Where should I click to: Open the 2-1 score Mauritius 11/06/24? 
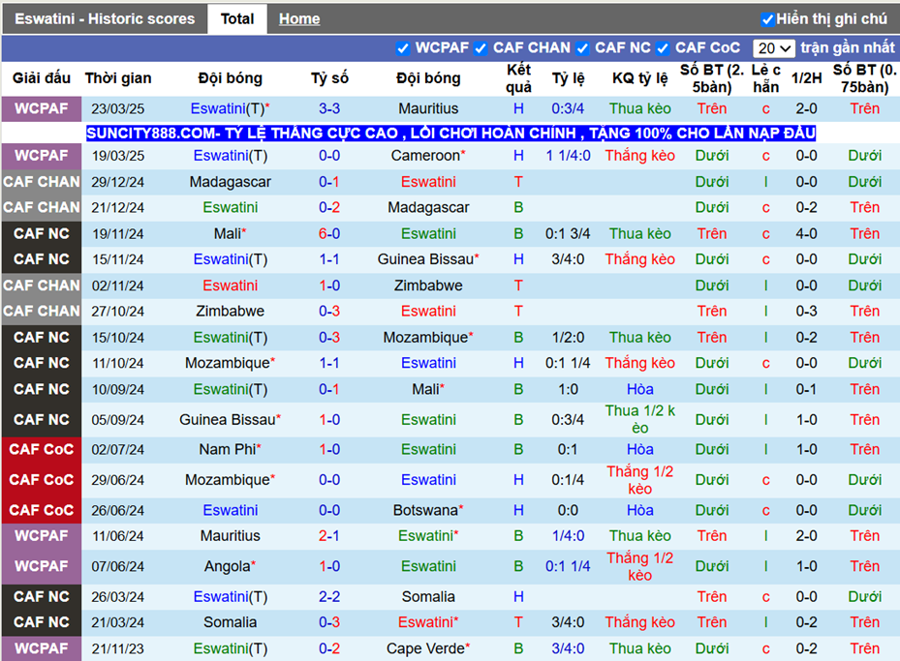[x=329, y=536]
